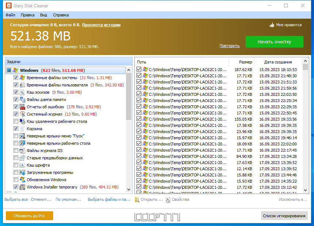This screenshot has width=314, height=226.
Task: Check Кэш удаленного рабочего стола checkbox
Action: (16, 121)
